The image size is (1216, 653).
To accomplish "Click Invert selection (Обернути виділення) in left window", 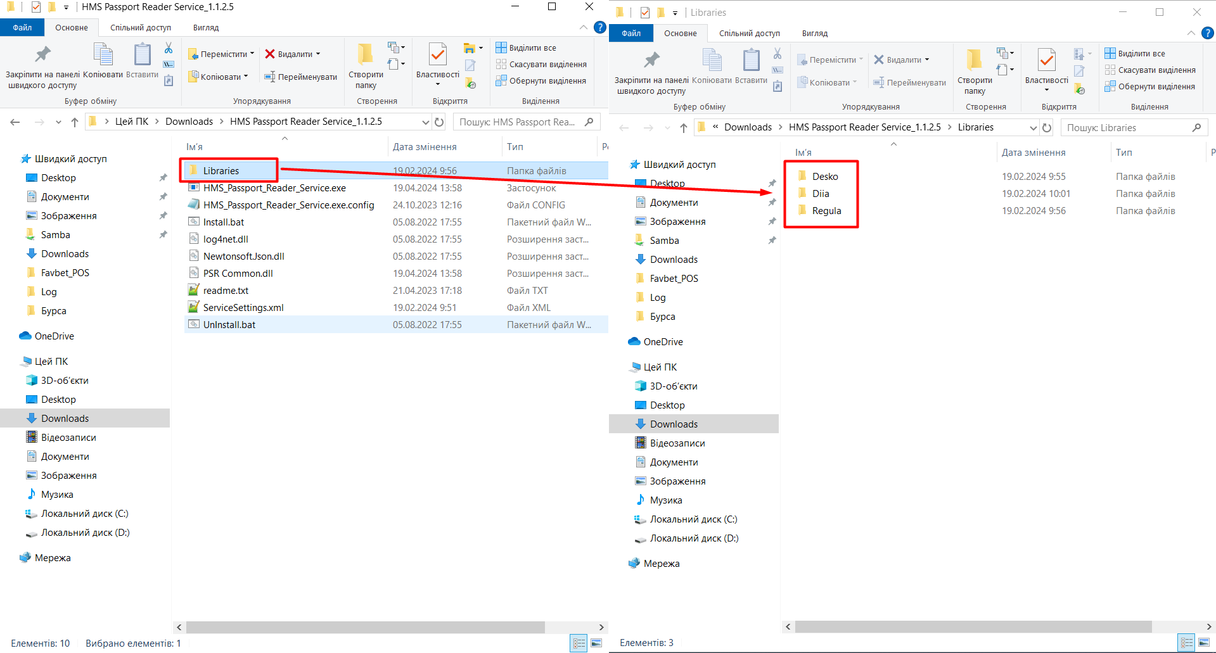I will point(541,80).
